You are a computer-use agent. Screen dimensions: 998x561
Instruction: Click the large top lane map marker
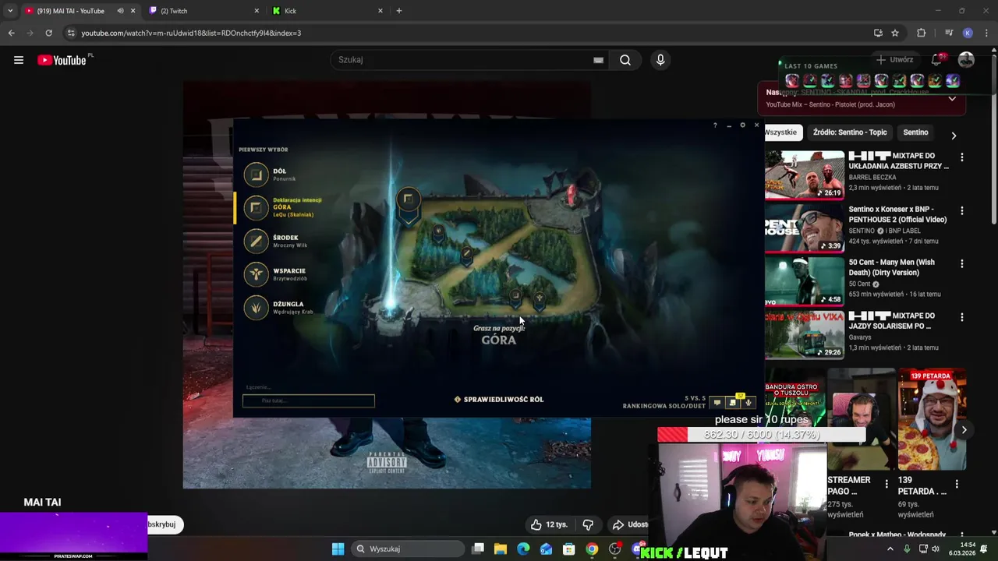coord(408,201)
